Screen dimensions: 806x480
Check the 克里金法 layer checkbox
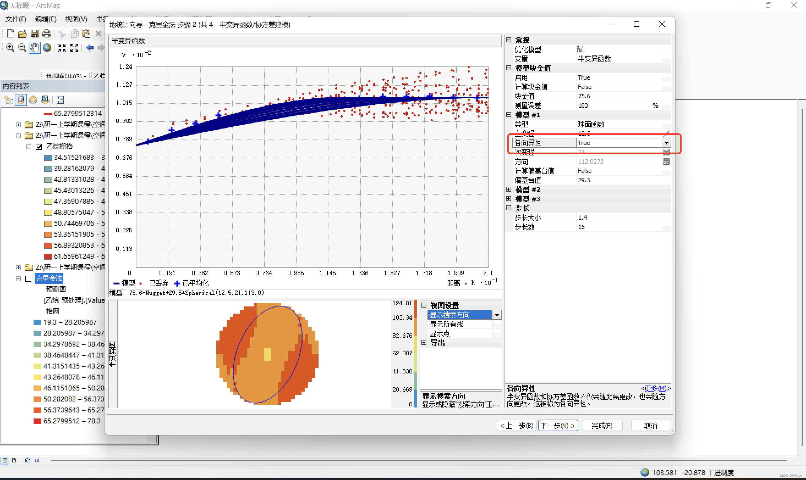(29, 278)
